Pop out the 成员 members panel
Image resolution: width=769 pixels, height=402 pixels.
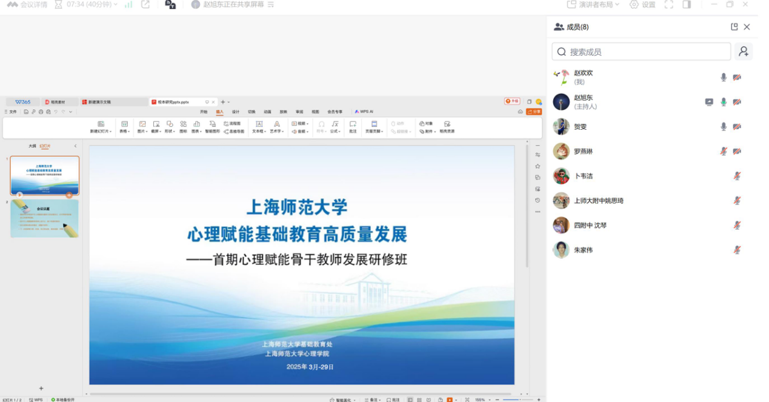tap(734, 27)
